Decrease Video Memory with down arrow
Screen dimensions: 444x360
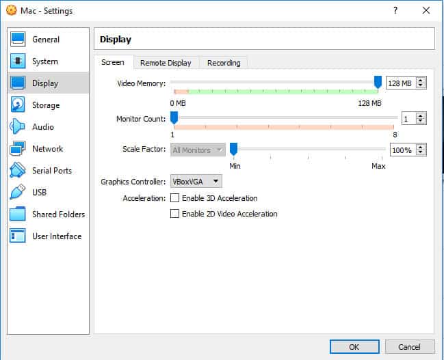(x=421, y=86)
